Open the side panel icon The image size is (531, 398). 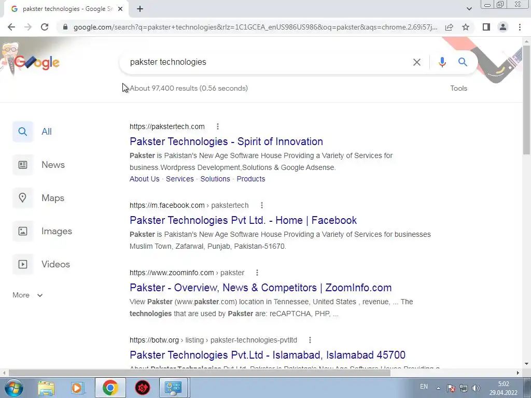pyautogui.click(x=486, y=27)
